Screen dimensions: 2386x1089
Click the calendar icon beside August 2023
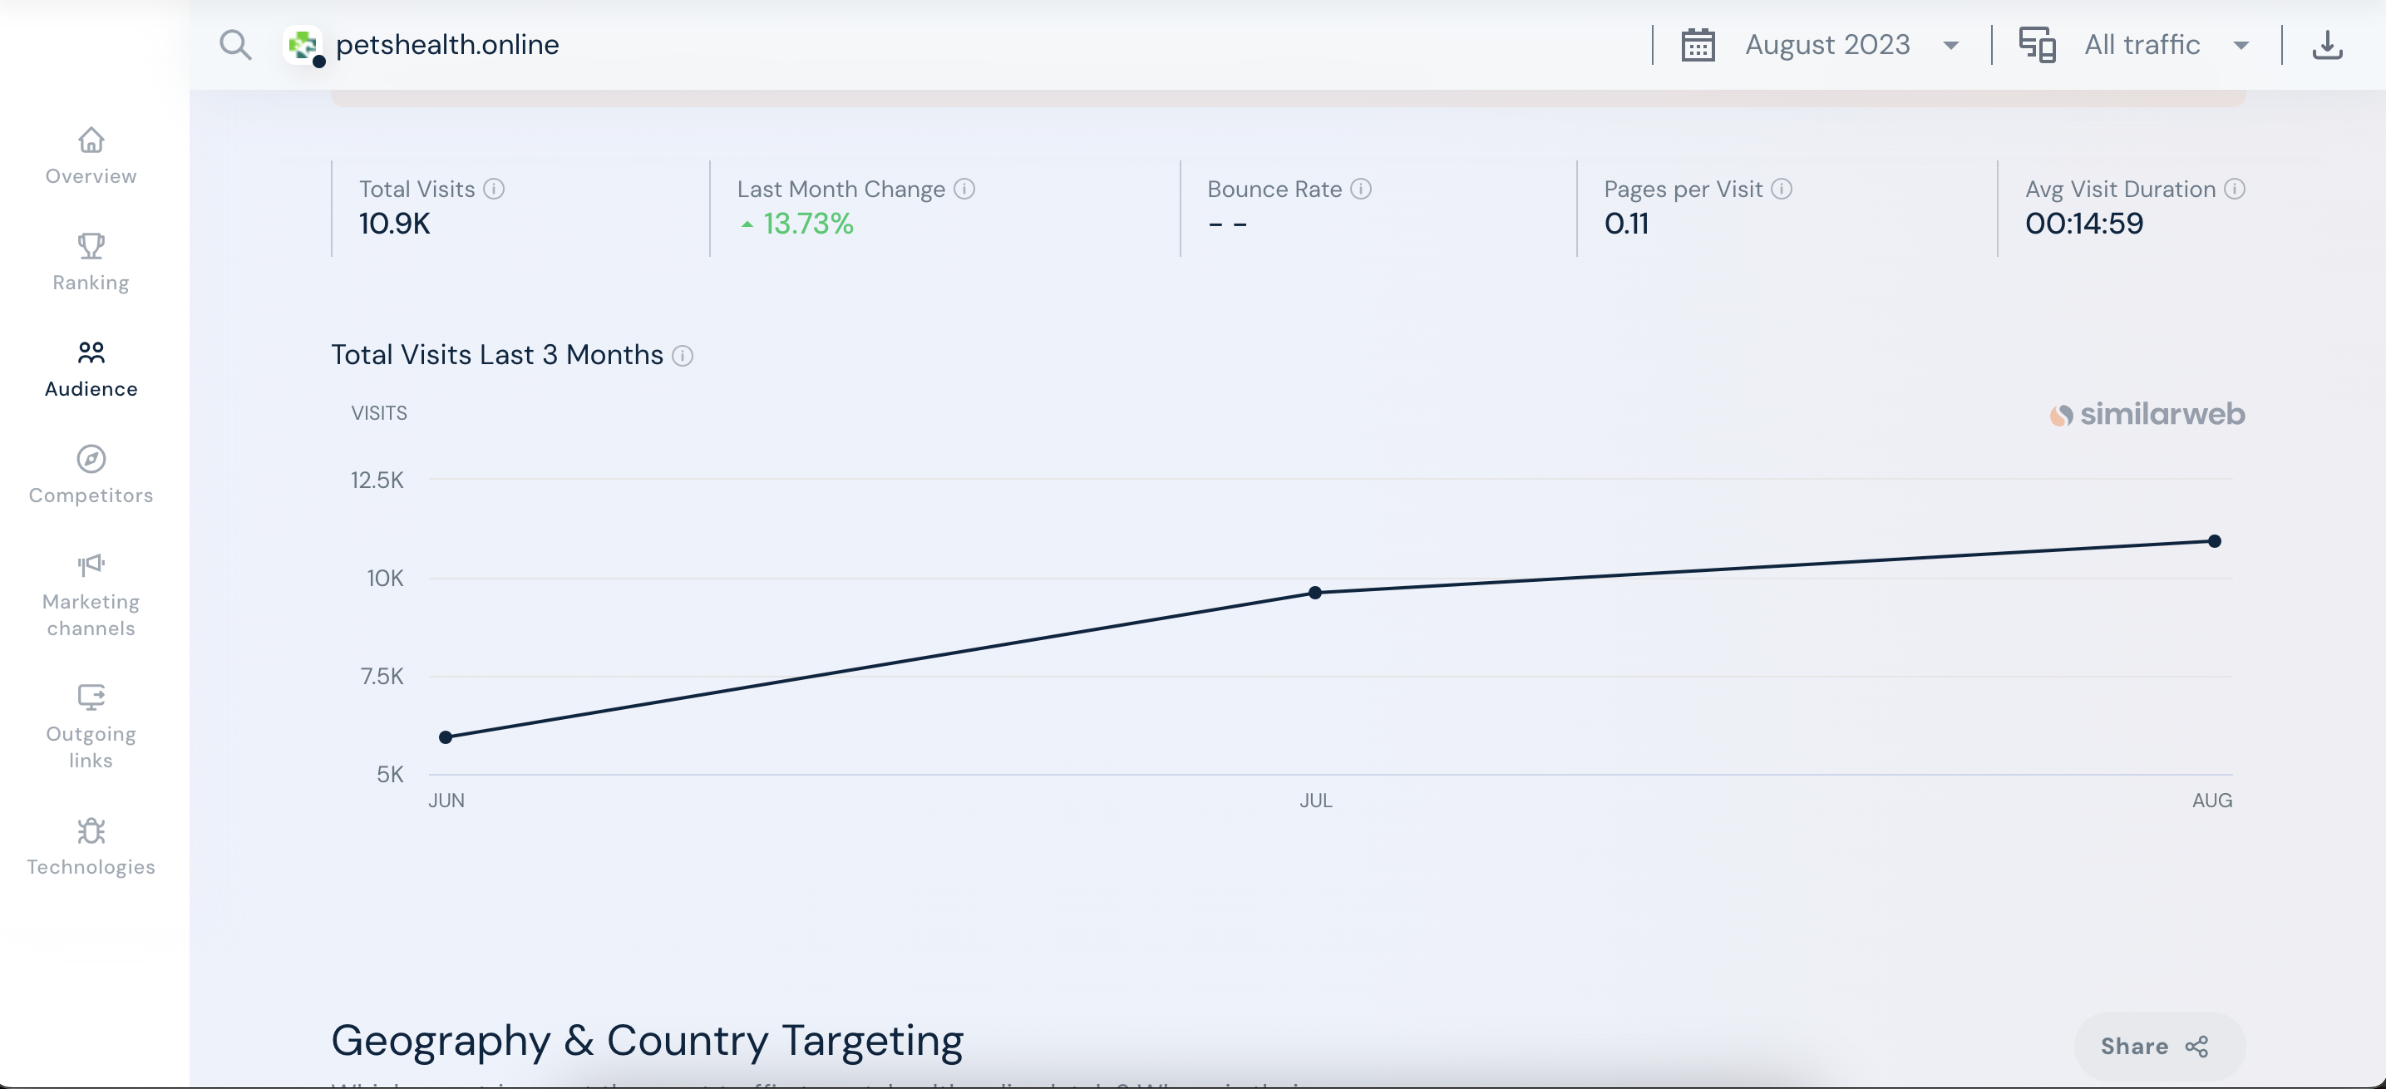coord(1698,44)
